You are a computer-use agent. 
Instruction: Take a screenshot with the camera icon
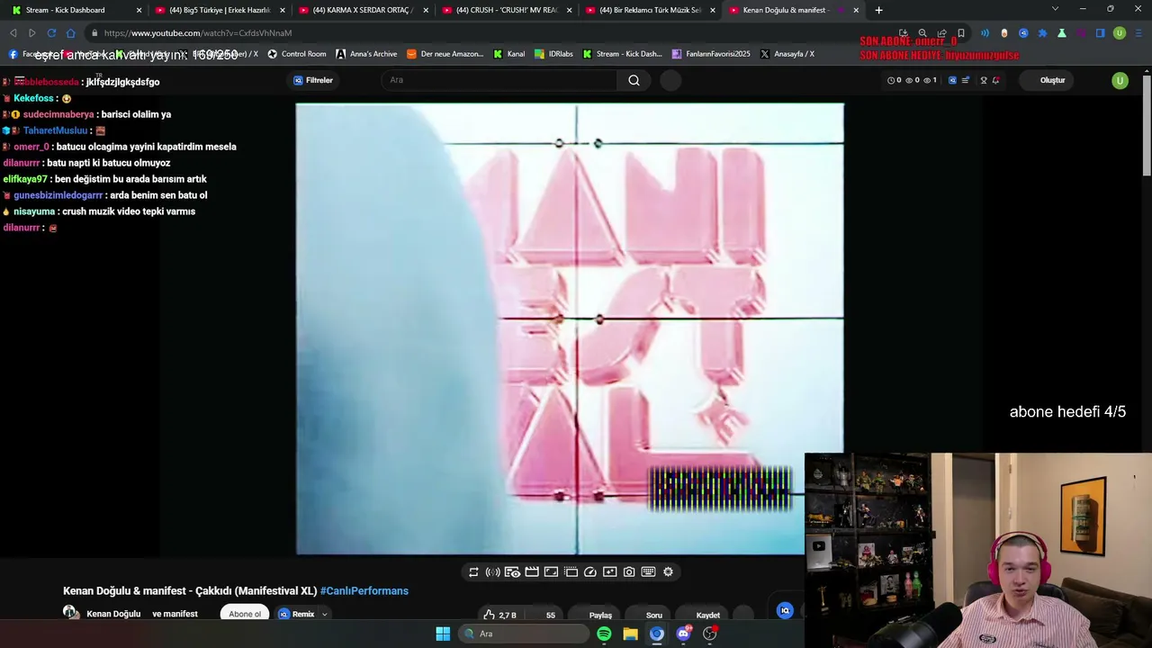coord(629,571)
